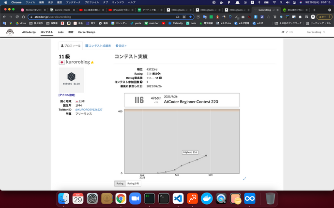The image size is (334, 208).
Task: Click the AtCoder.jp header link
Action: tap(29, 32)
